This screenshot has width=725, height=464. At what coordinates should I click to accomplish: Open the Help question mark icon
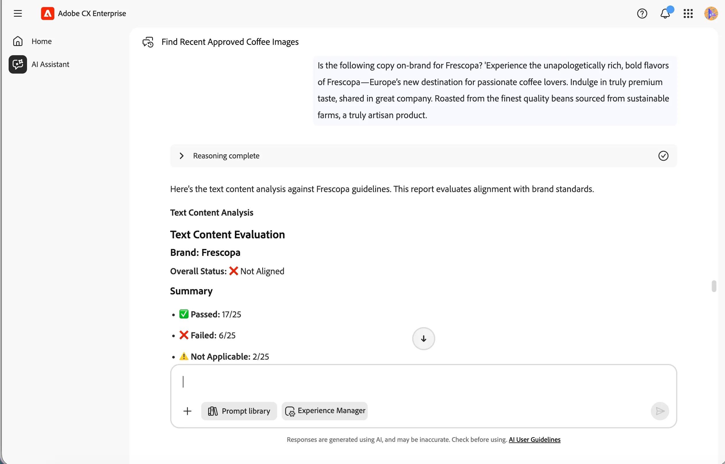642,14
